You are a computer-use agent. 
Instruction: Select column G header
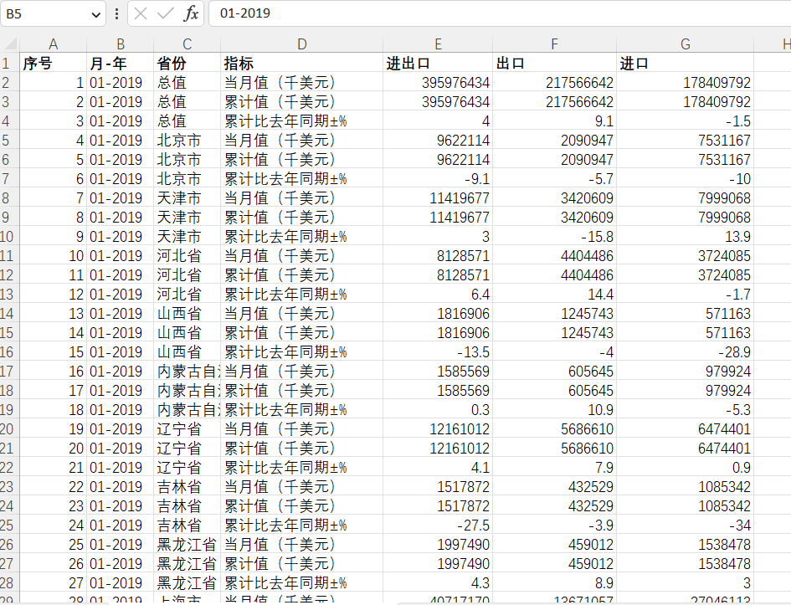pos(685,44)
